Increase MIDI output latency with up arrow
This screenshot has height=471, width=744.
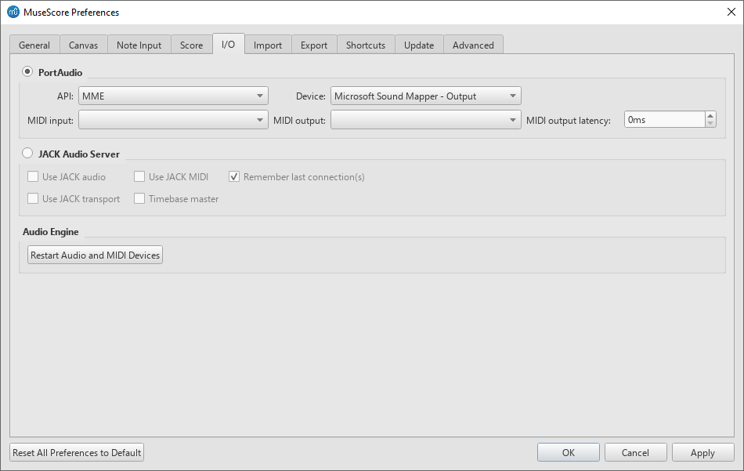pyautogui.click(x=710, y=116)
